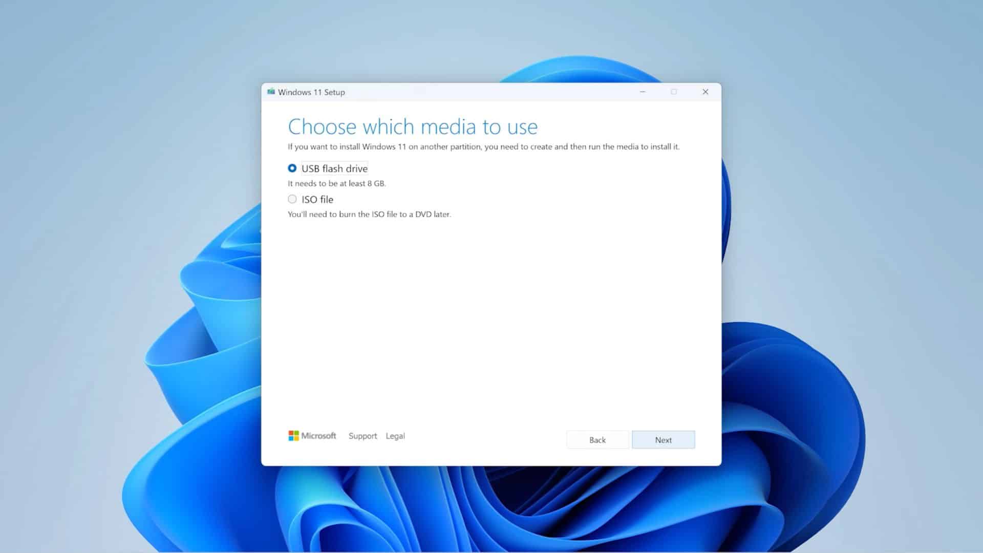Select the USB flash drive option
Viewport: 983px width, 553px height.
pos(292,168)
